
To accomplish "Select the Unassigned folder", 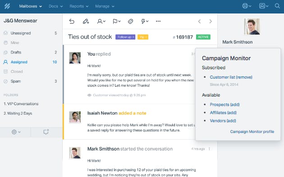I will click(x=31, y=33).
